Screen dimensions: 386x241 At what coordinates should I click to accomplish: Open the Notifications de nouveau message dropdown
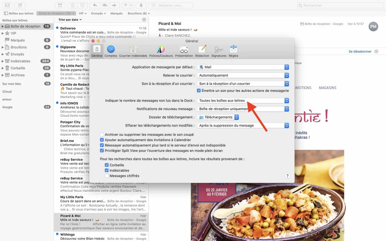coord(243,109)
